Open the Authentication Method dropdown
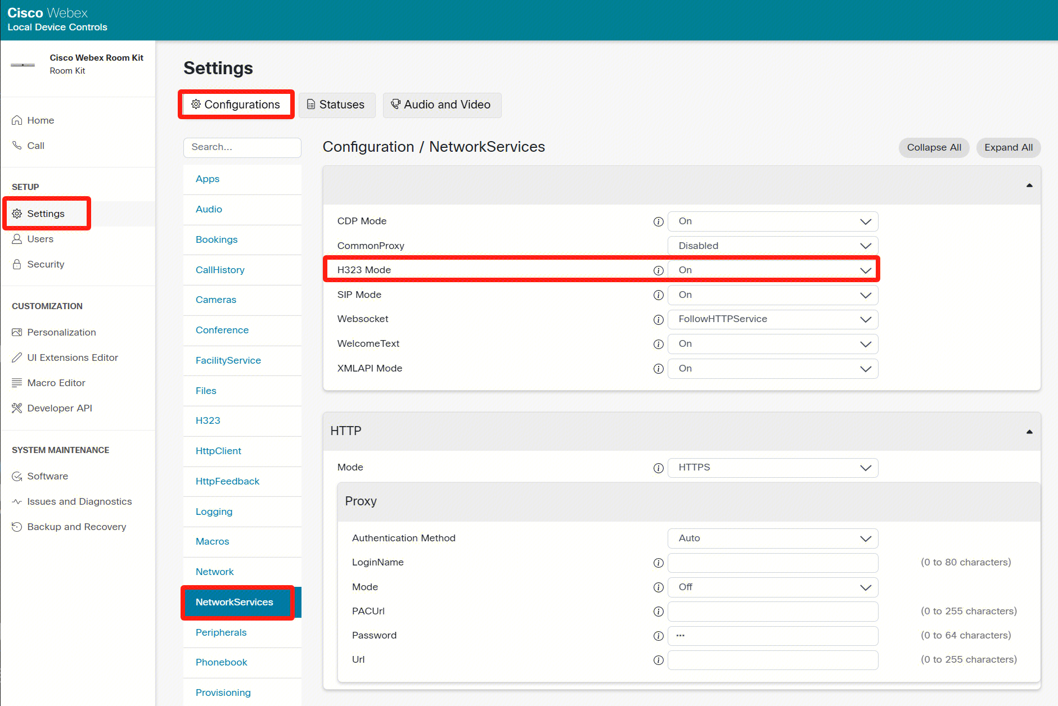The image size is (1058, 706). point(773,538)
